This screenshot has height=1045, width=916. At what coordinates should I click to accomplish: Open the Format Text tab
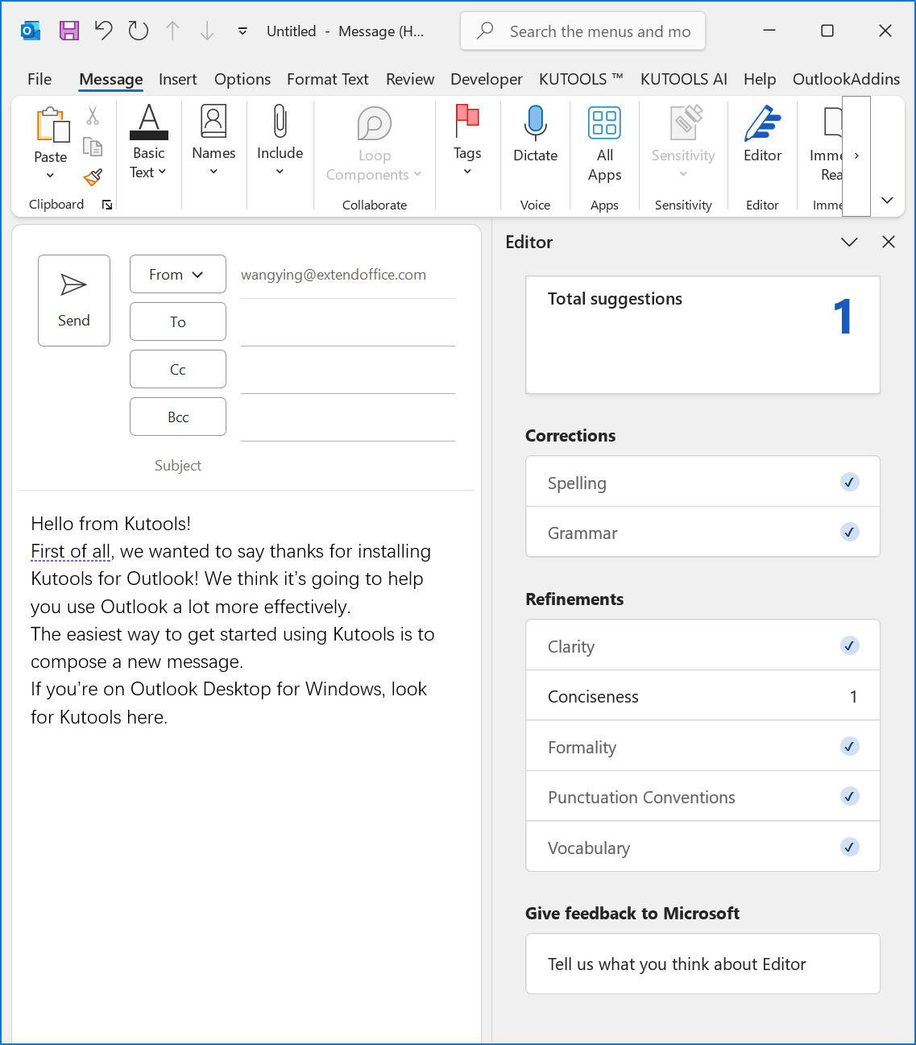pyautogui.click(x=327, y=79)
